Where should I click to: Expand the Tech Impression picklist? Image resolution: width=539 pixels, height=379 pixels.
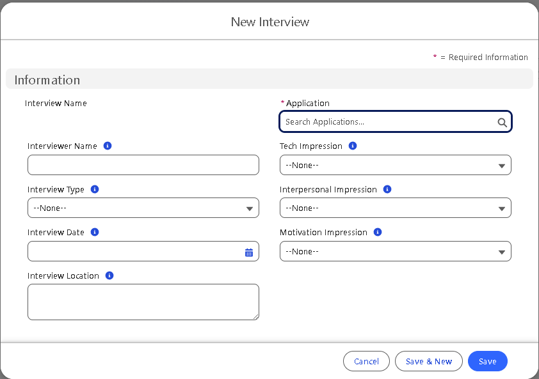point(395,166)
